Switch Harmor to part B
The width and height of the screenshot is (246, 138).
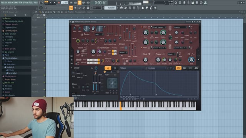(x=115, y=68)
